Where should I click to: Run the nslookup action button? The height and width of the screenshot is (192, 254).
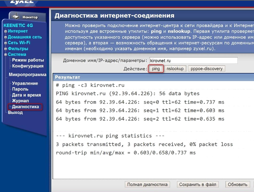point(175,69)
